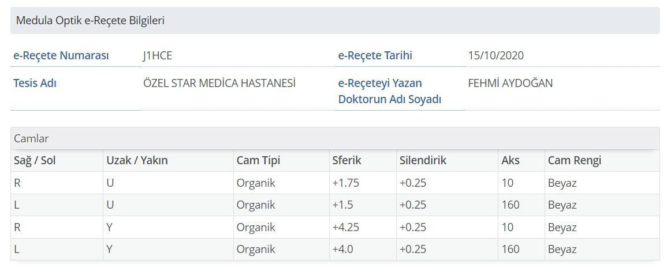This screenshot has width=667, height=268.
Task: Select the Camlar section header
Action: (x=31, y=138)
